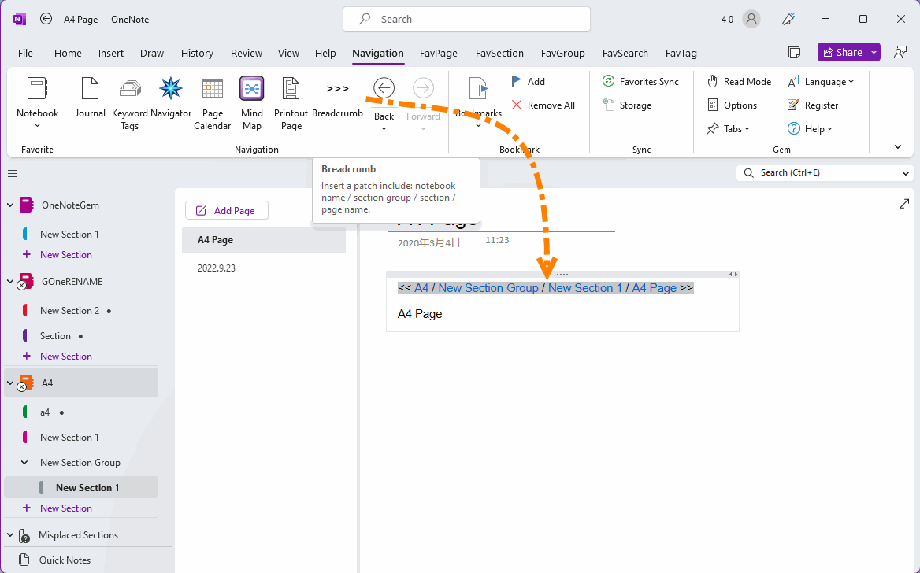Viewport: 920px width, 573px height.
Task: Switch to the Insert tab
Action: coord(111,53)
